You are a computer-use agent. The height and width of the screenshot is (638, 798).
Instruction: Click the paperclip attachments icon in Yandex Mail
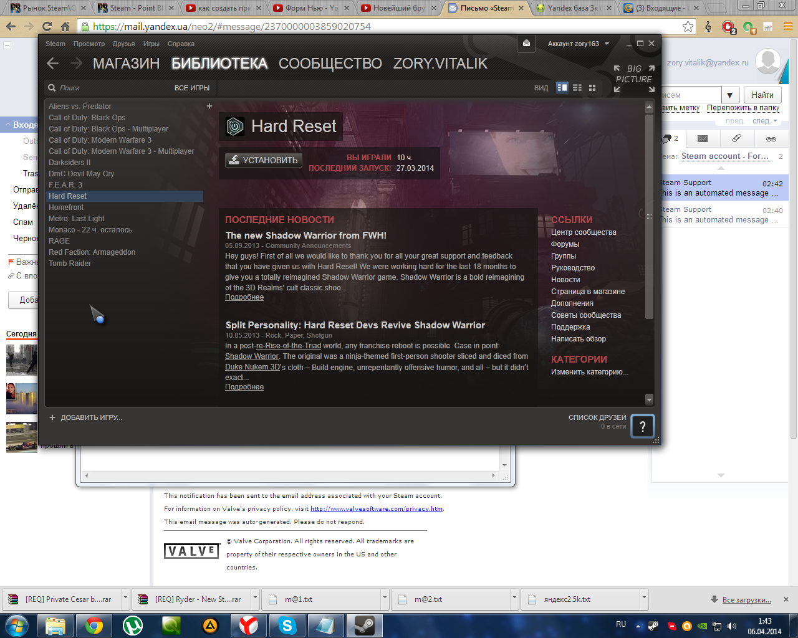737,138
